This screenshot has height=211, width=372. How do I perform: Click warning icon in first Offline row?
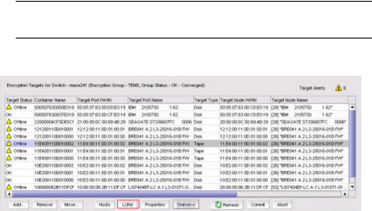click(x=8, y=108)
